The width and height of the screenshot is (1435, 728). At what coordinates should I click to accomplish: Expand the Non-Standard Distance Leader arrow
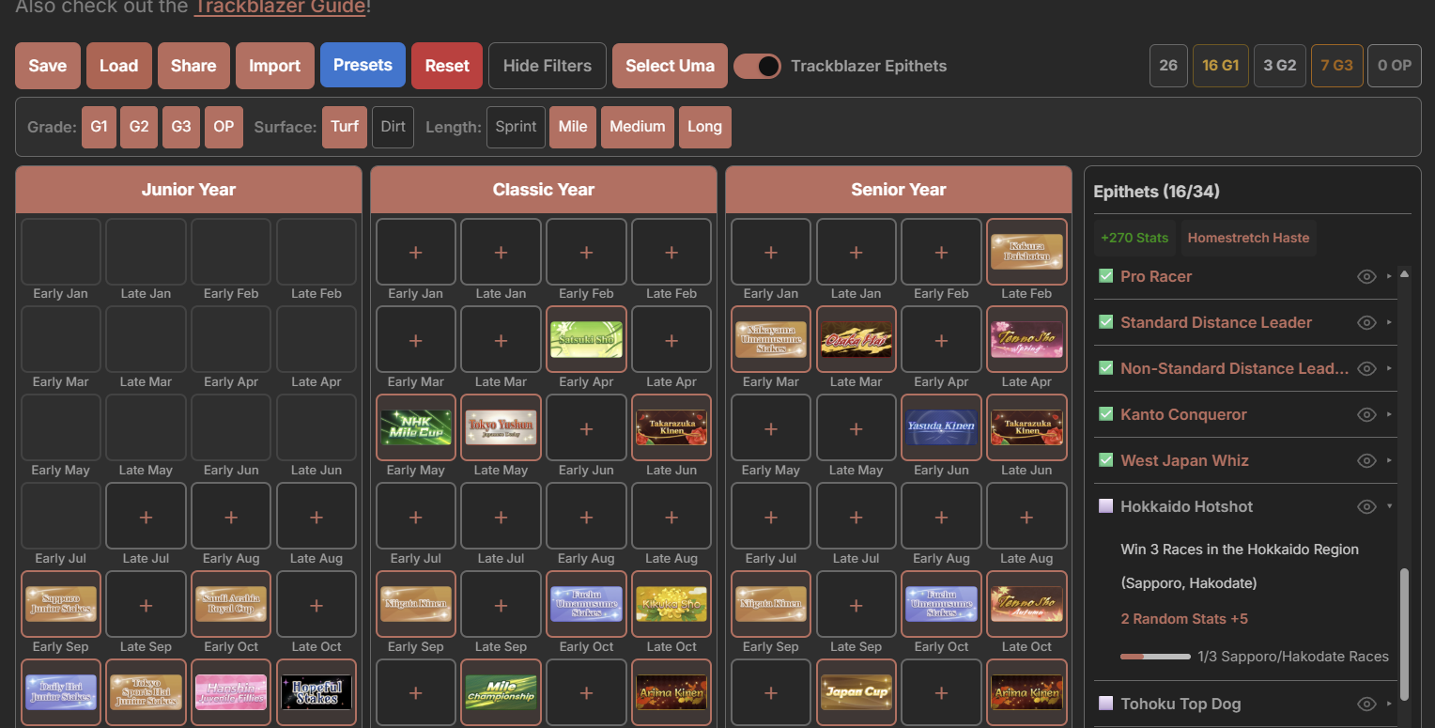coord(1390,368)
